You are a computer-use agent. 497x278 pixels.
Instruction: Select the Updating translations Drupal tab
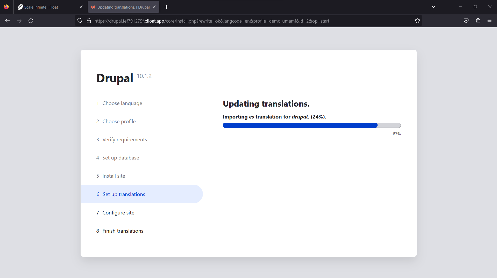tap(124, 7)
